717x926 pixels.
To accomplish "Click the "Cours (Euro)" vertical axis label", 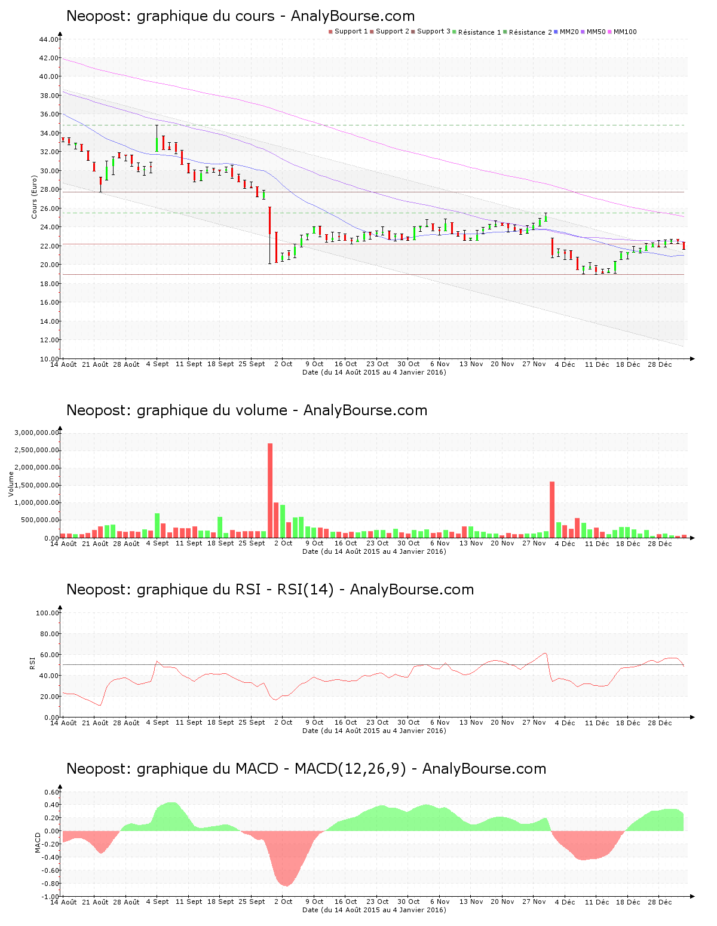I will (34, 197).
